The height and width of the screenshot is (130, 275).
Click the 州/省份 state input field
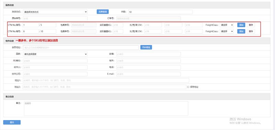[55, 61]
